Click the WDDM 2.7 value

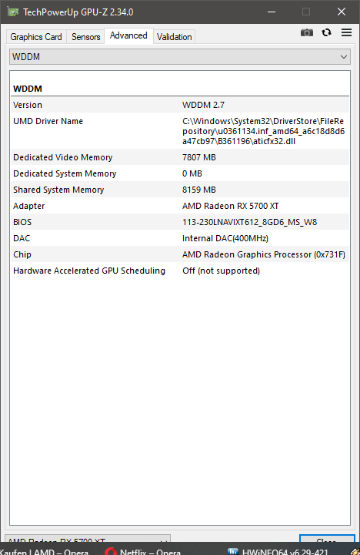click(x=204, y=105)
